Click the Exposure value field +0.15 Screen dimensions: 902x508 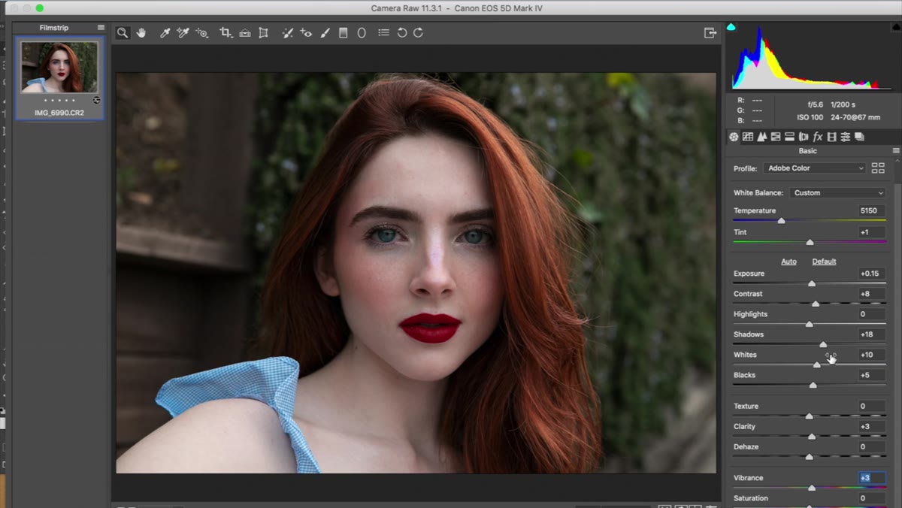pyautogui.click(x=872, y=274)
